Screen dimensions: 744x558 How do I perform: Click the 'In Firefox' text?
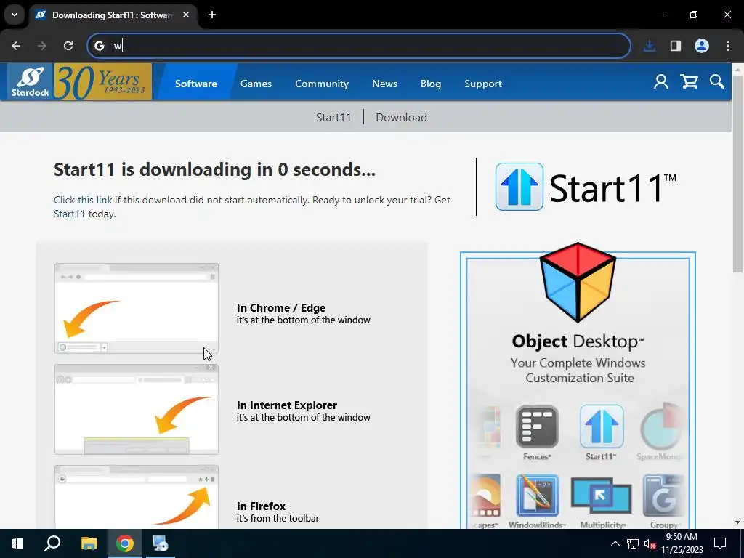click(x=261, y=506)
